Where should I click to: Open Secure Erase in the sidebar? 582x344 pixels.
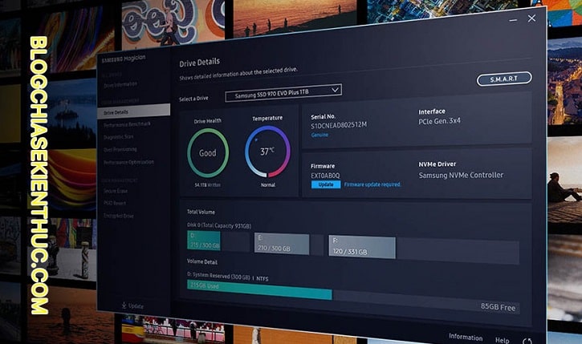[116, 191]
